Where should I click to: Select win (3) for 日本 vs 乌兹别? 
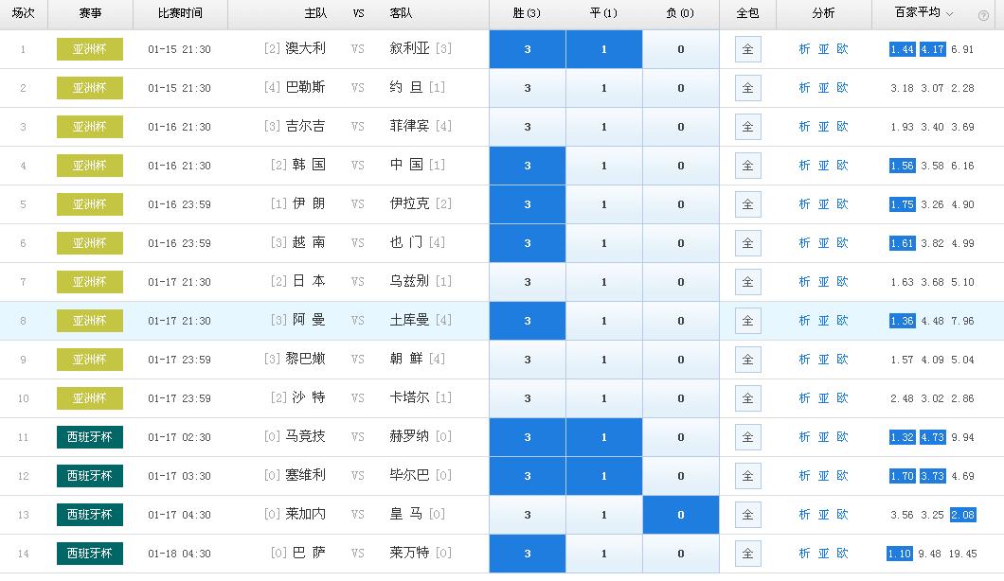[528, 282]
